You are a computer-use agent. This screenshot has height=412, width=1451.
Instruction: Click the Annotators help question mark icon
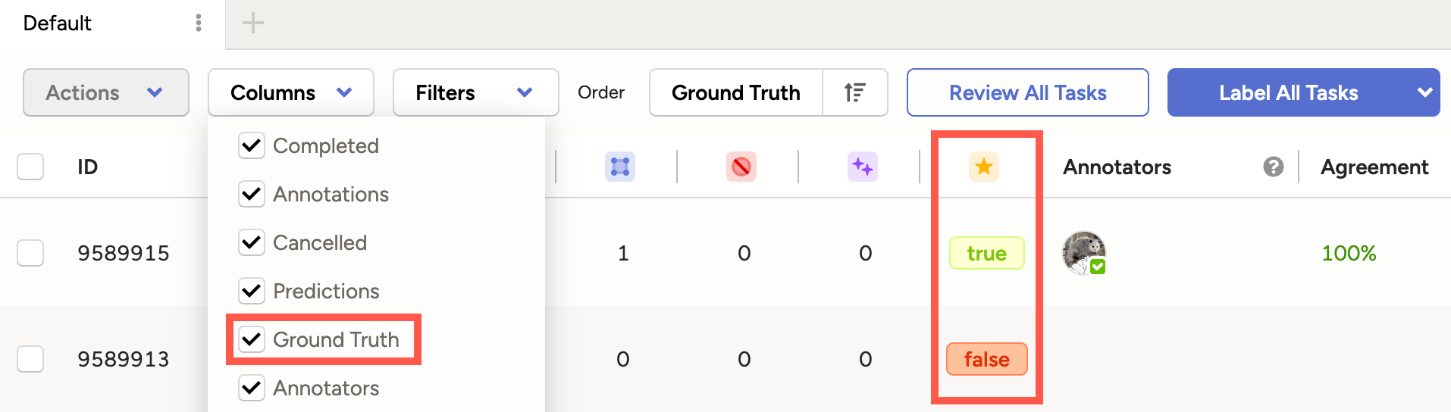(x=1273, y=167)
